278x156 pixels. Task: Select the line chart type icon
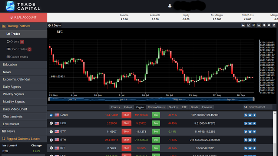249,26
